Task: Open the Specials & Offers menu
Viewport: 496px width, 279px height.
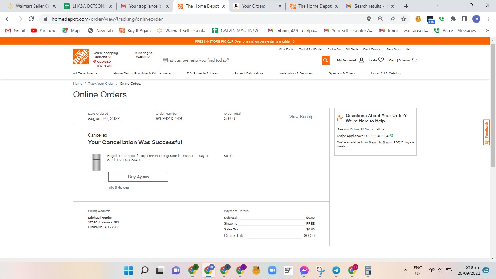Action: point(342,73)
